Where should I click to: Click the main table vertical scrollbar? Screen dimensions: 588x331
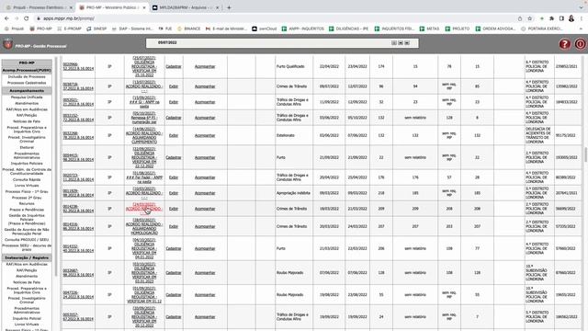(585, 154)
